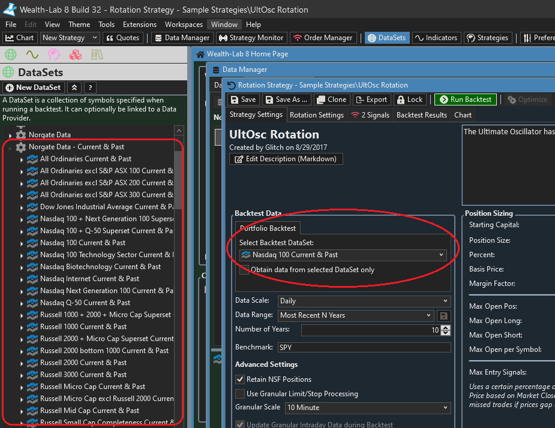Open Quotes from the main toolbar
The image size is (555, 428).
click(123, 38)
